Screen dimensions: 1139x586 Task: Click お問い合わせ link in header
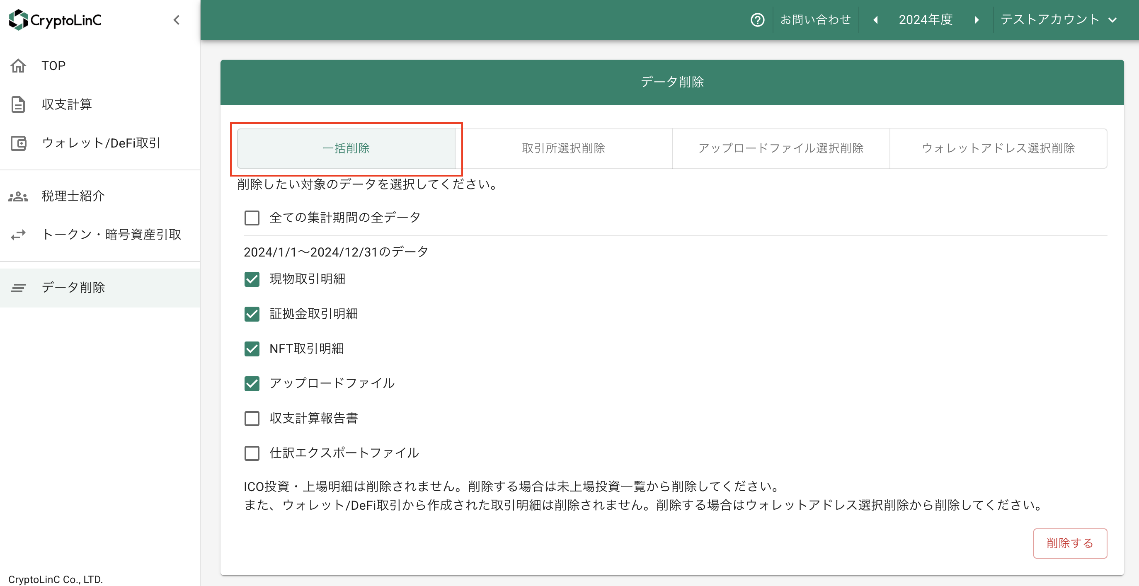coord(815,20)
